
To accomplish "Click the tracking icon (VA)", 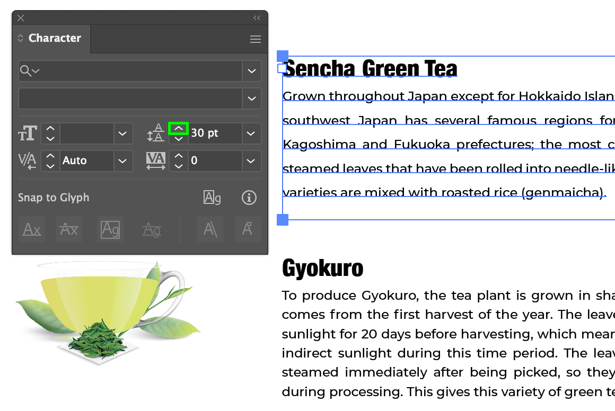I will point(155,161).
